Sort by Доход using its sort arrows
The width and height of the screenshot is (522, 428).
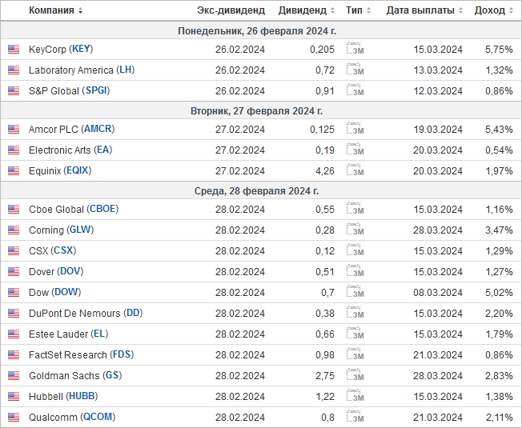point(511,10)
